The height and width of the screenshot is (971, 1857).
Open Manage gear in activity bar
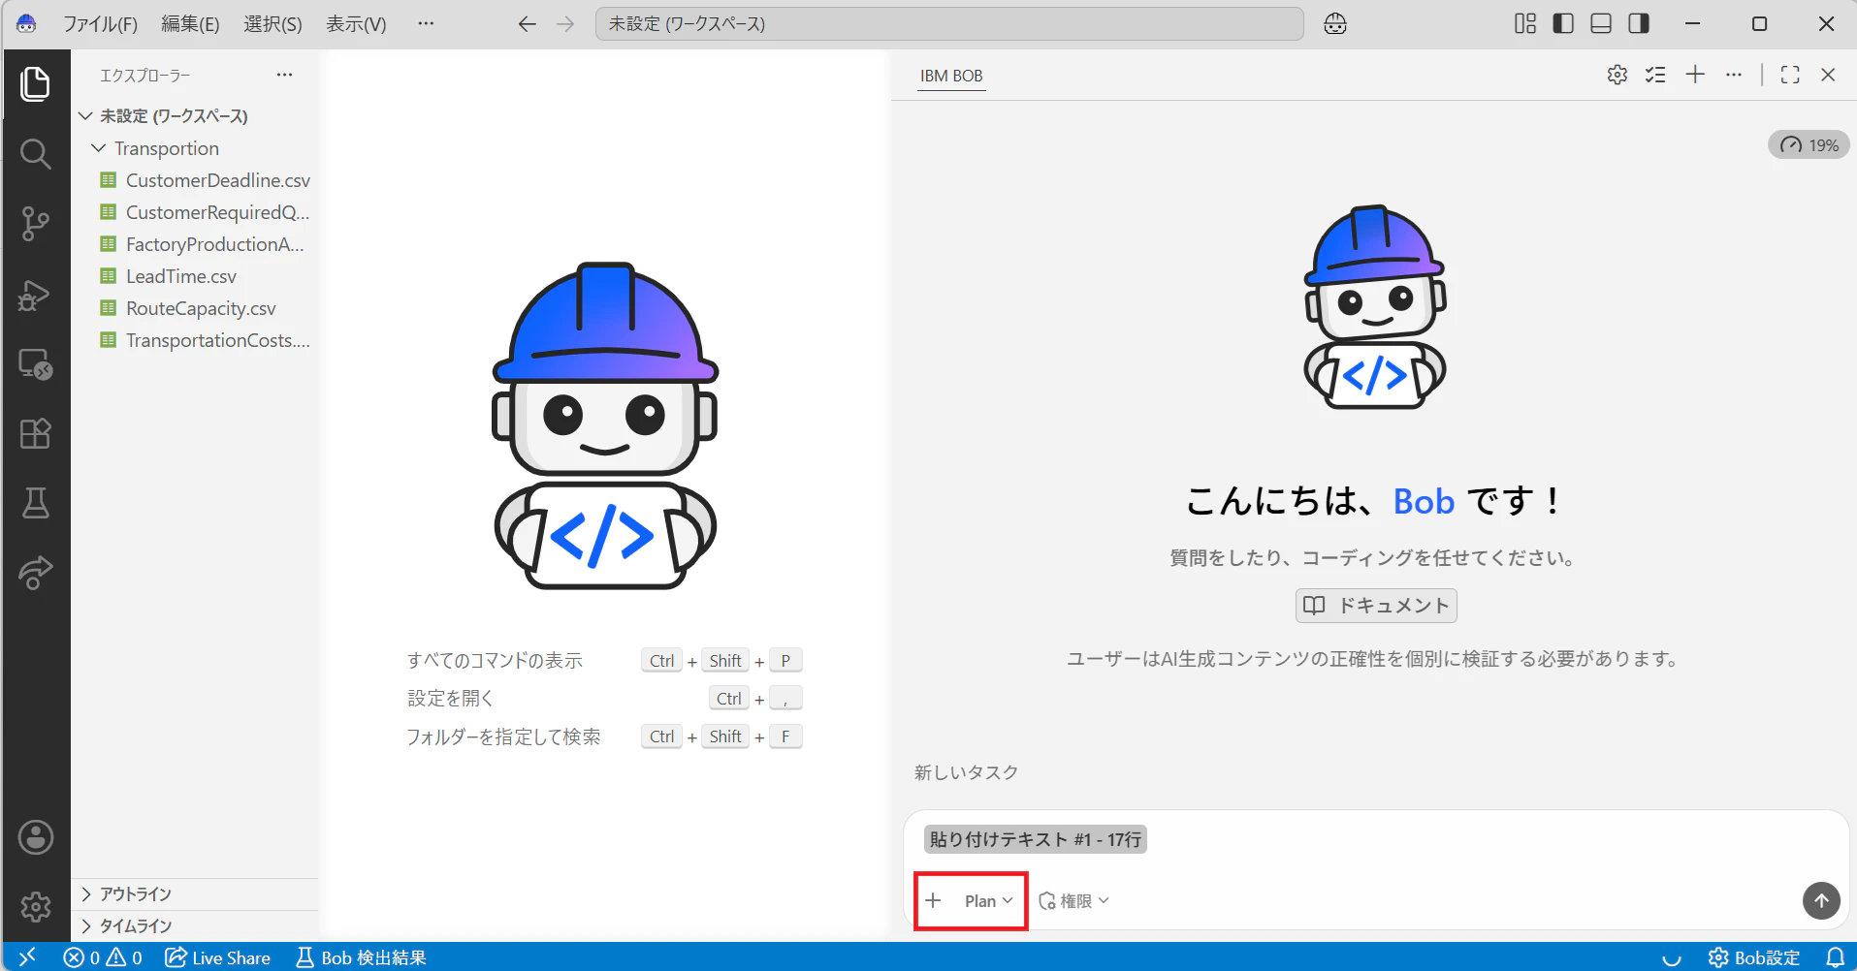pyautogui.click(x=36, y=907)
